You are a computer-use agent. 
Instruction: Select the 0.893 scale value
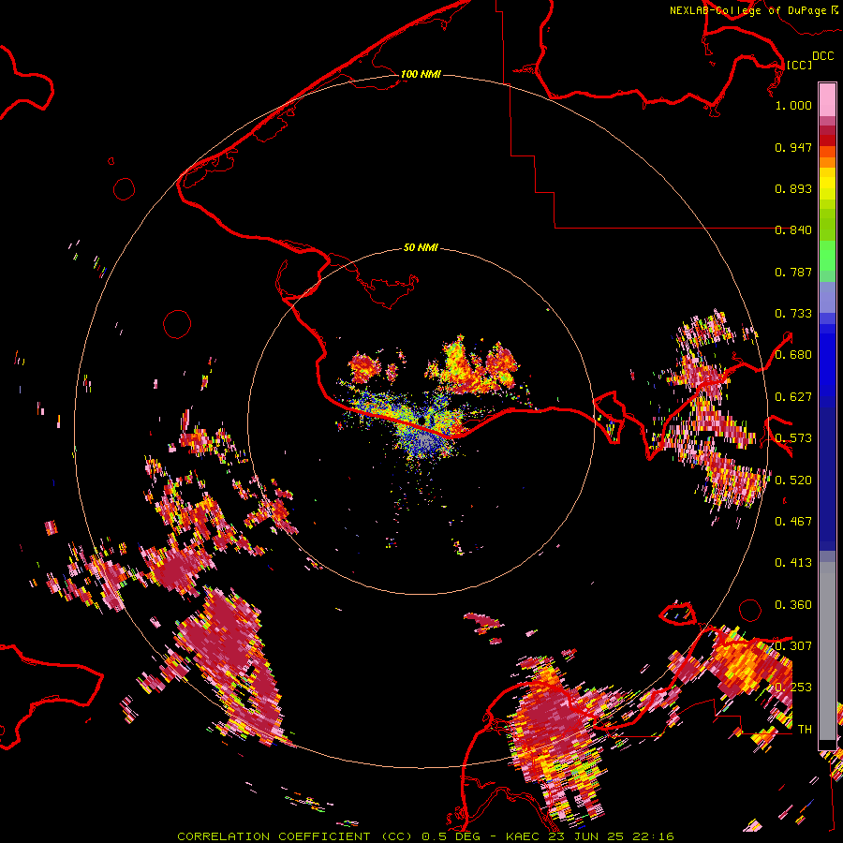[793, 188]
